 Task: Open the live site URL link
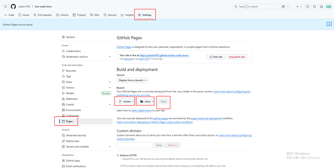coord(164,55)
